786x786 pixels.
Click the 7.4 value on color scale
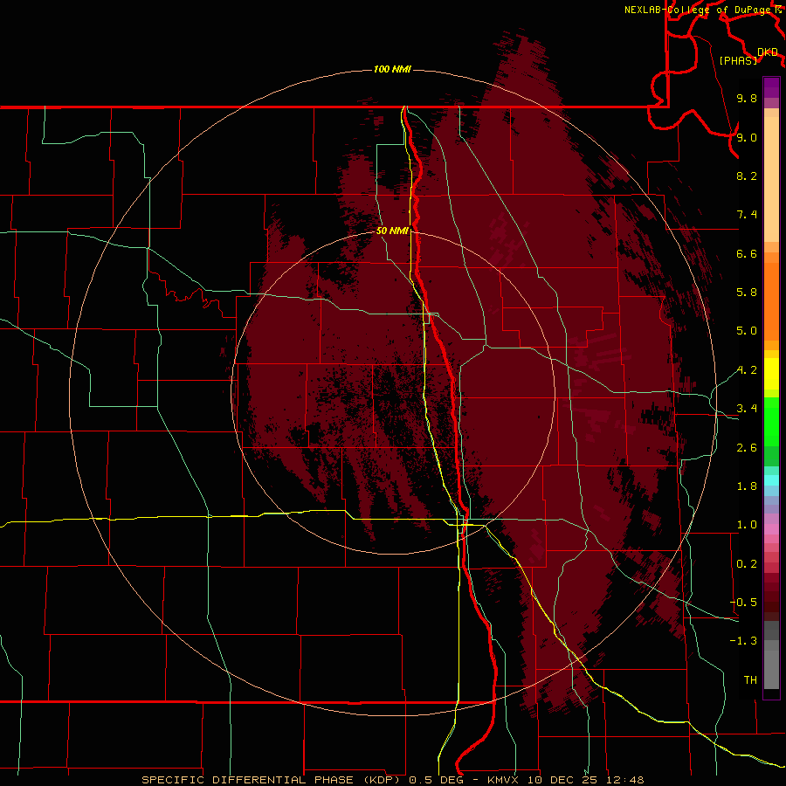click(747, 215)
